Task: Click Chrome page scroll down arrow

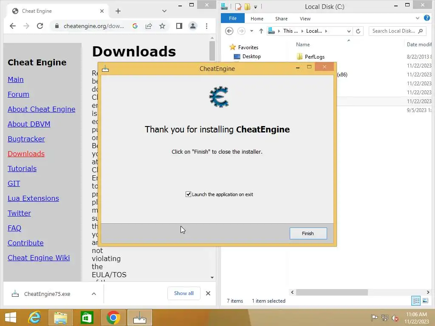Action: click(212, 278)
